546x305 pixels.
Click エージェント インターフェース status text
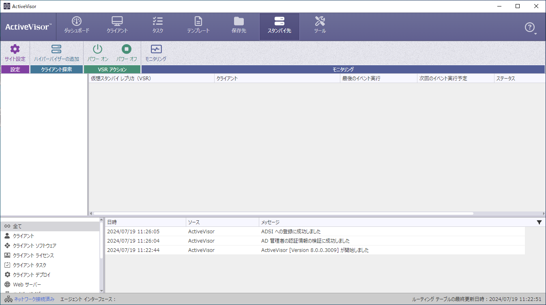(x=88, y=299)
